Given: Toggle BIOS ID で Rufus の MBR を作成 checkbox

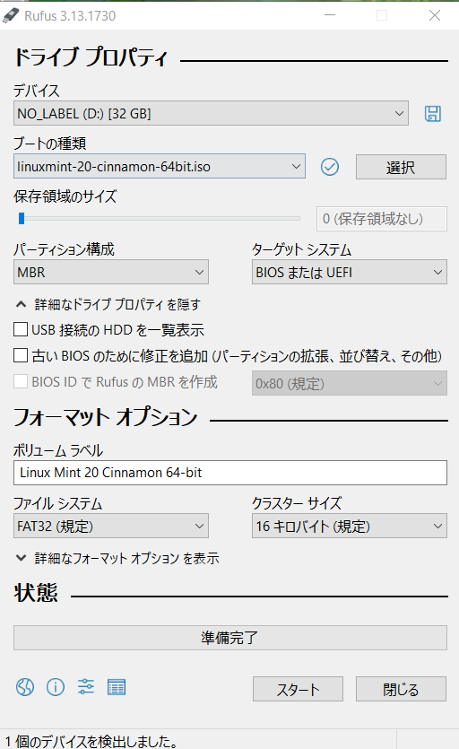Looking at the screenshot, I should [21, 381].
